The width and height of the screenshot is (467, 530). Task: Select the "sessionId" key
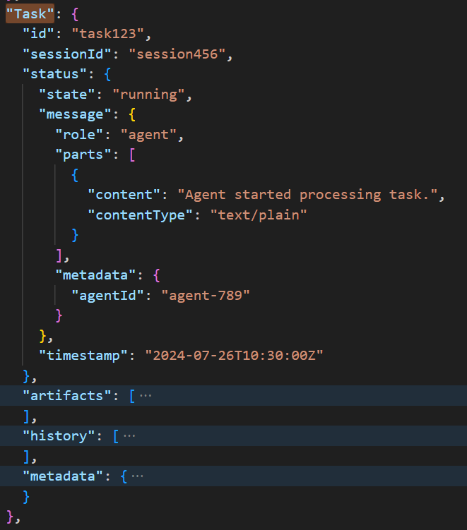[64, 54]
